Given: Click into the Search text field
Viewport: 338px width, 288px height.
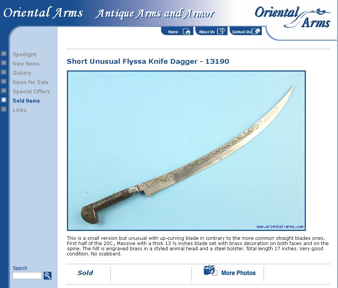Looking at the screenshot, I should (x=27, y=275).
